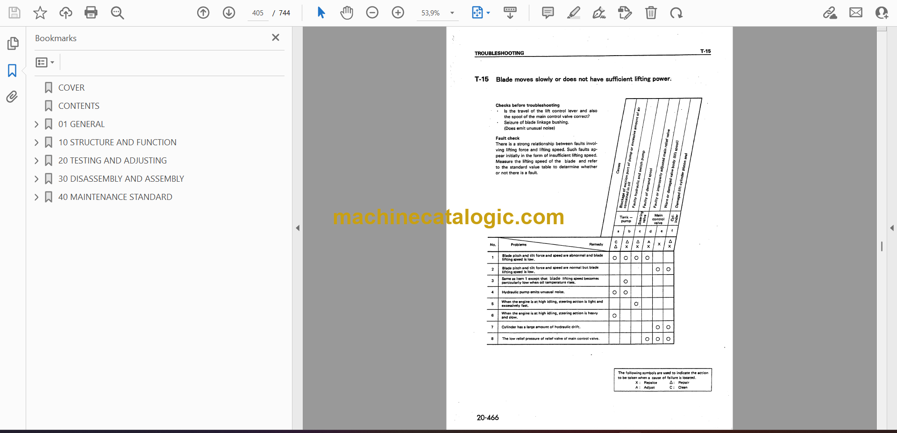Click the Save file icon
Screen dimensions: 897x433
tap(14, 13)
